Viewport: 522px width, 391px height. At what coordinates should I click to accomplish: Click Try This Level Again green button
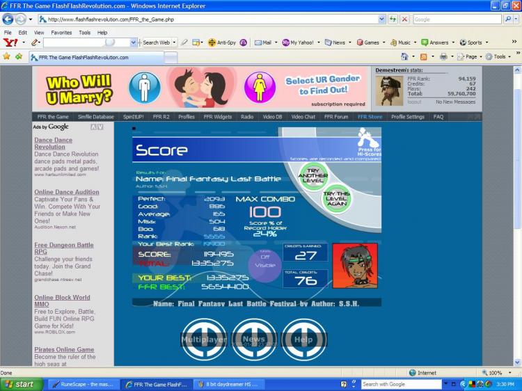point(337,199)
